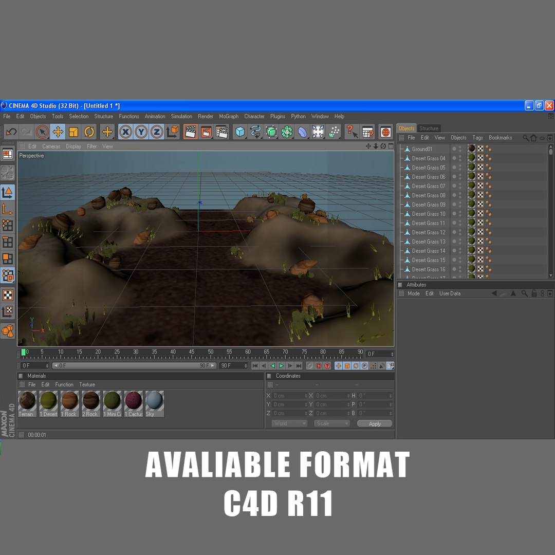Click the play forward button
The image size is (555, 555).
pyautogui.click(x=282, y=366)
